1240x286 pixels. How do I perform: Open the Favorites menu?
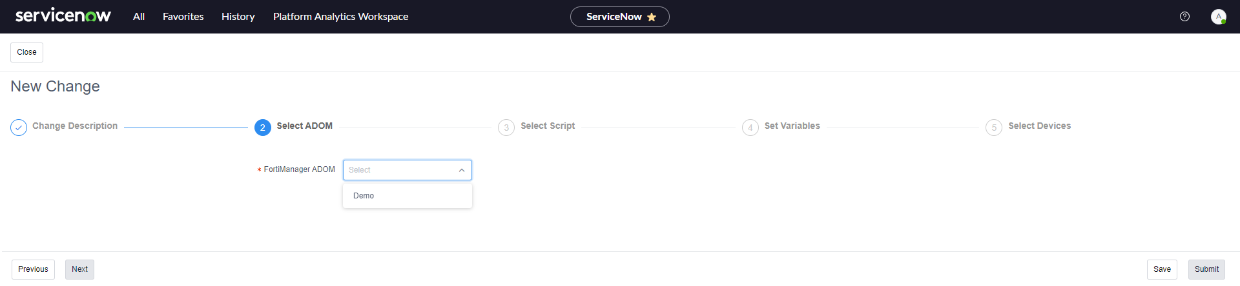click(183, 17)
